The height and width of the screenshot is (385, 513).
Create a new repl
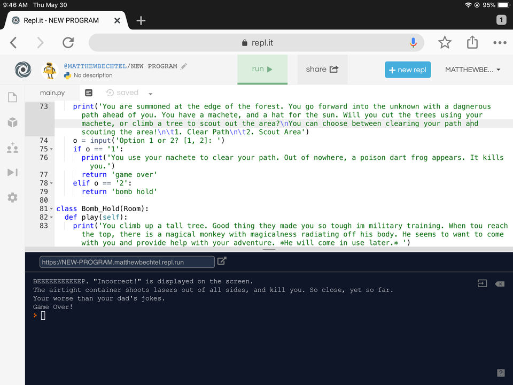(408, 70)
